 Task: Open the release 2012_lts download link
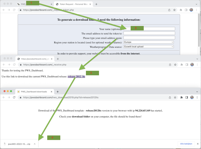pos(76,77)
